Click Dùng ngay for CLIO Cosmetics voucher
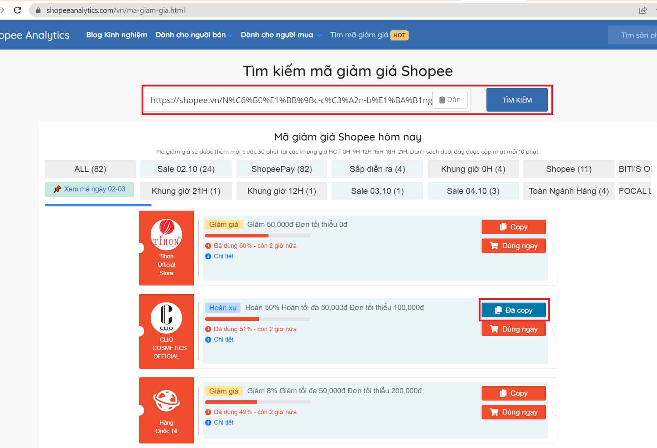The width and height of the screenshot is (657, 448). [513, 329]
